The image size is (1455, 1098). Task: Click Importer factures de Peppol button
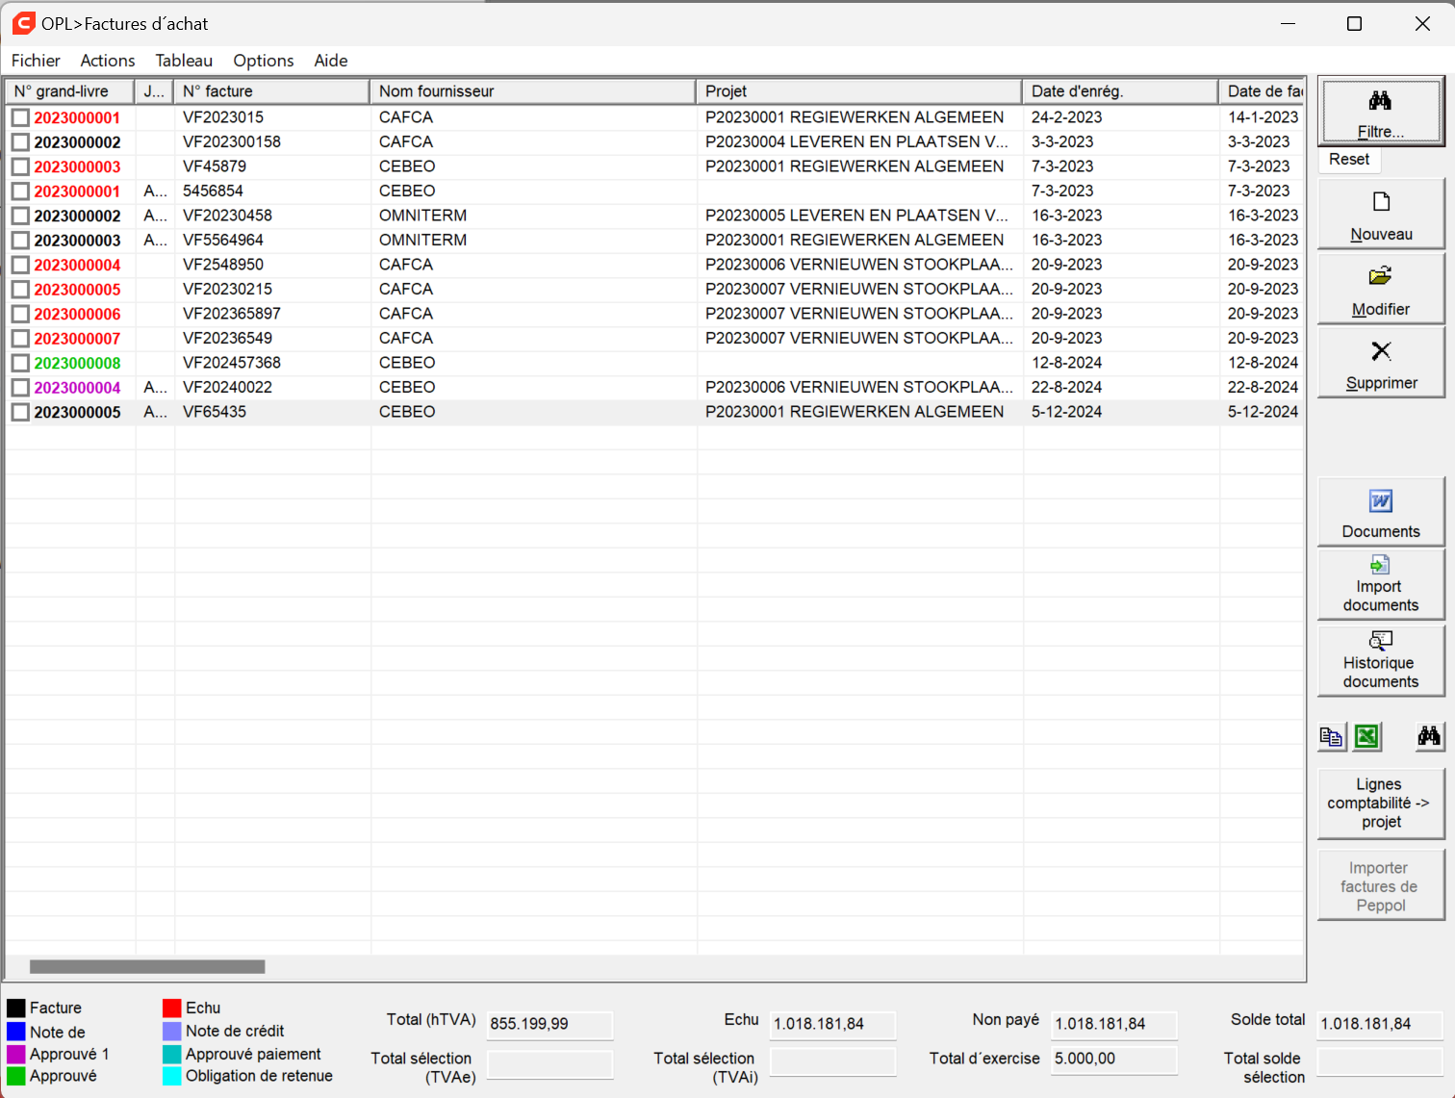pyautogui.click(x=1380, y=886)
